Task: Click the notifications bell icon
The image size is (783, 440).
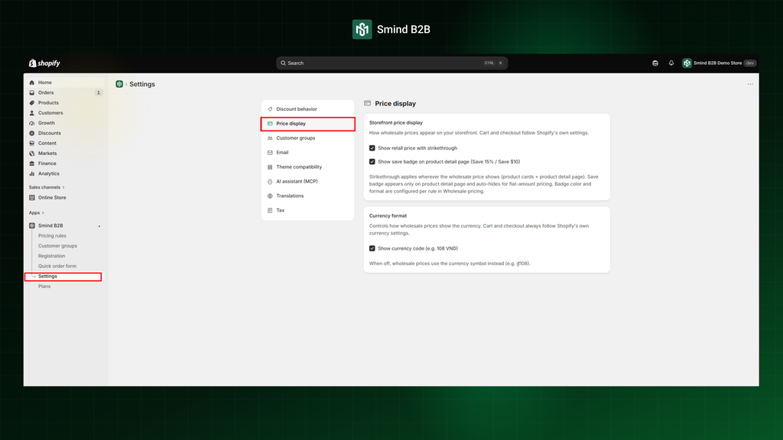Action: coord(671,63)
